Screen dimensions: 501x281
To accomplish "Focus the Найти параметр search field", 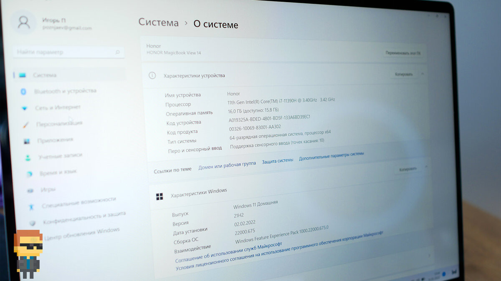I will pos(68,52).
